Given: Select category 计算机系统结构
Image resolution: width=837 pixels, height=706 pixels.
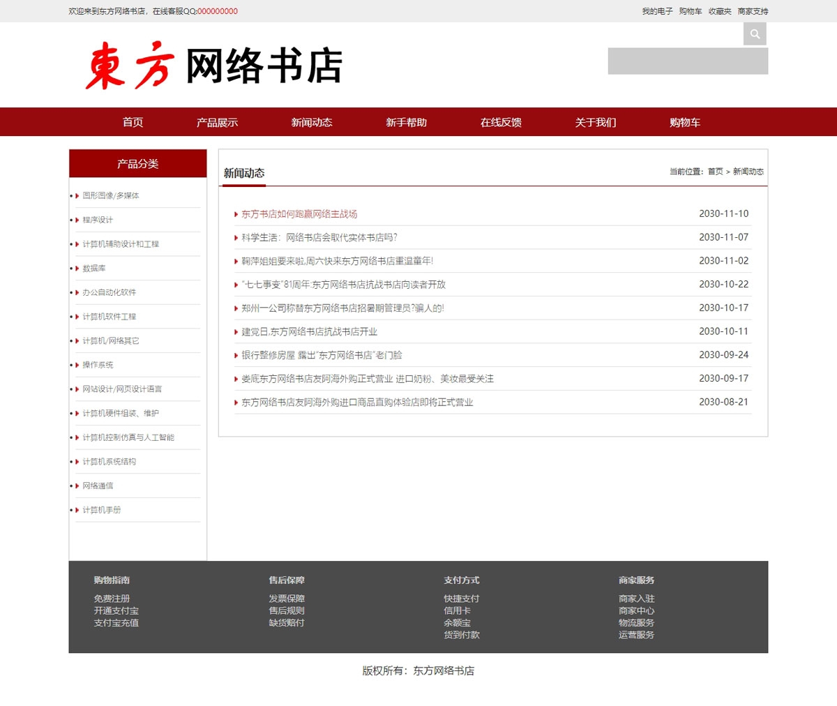Looking at the screenshot, I should click(x=110, y=462).
